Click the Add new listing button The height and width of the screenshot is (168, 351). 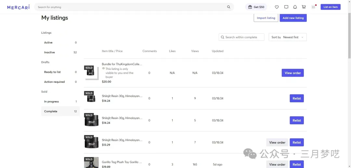click(x=293, y=18)
